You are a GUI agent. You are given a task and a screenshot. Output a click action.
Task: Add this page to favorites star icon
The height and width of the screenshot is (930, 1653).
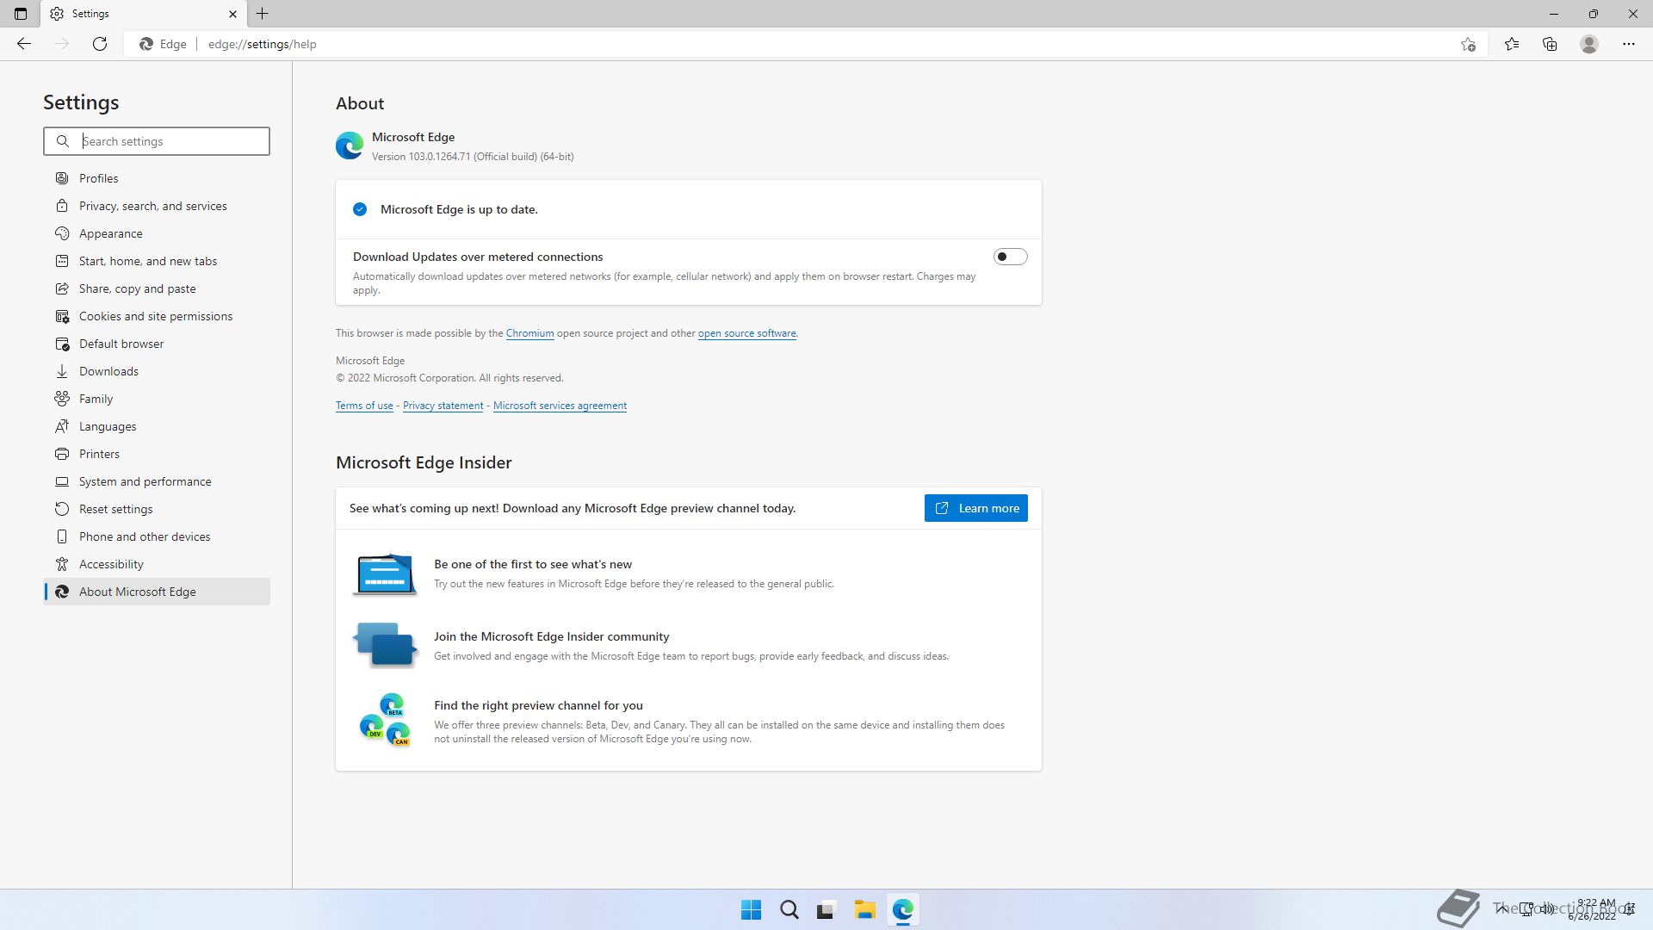pyautogui.click(x=1468, y=44)
